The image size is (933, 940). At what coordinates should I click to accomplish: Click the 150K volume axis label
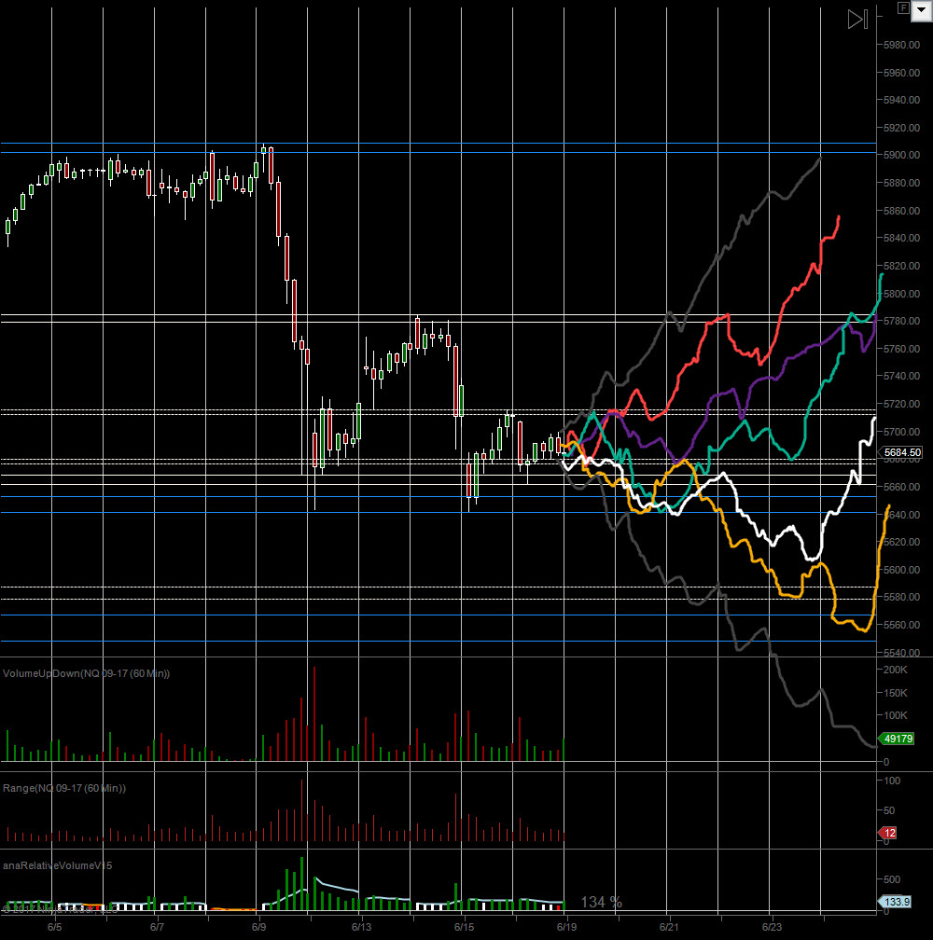pyautogui.click(x=896, y=693)
